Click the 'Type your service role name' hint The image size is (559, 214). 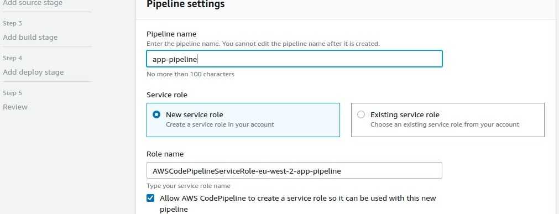(188, 186)
